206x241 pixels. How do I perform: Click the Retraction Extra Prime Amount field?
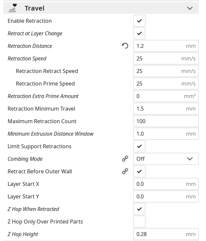[166, 96]
